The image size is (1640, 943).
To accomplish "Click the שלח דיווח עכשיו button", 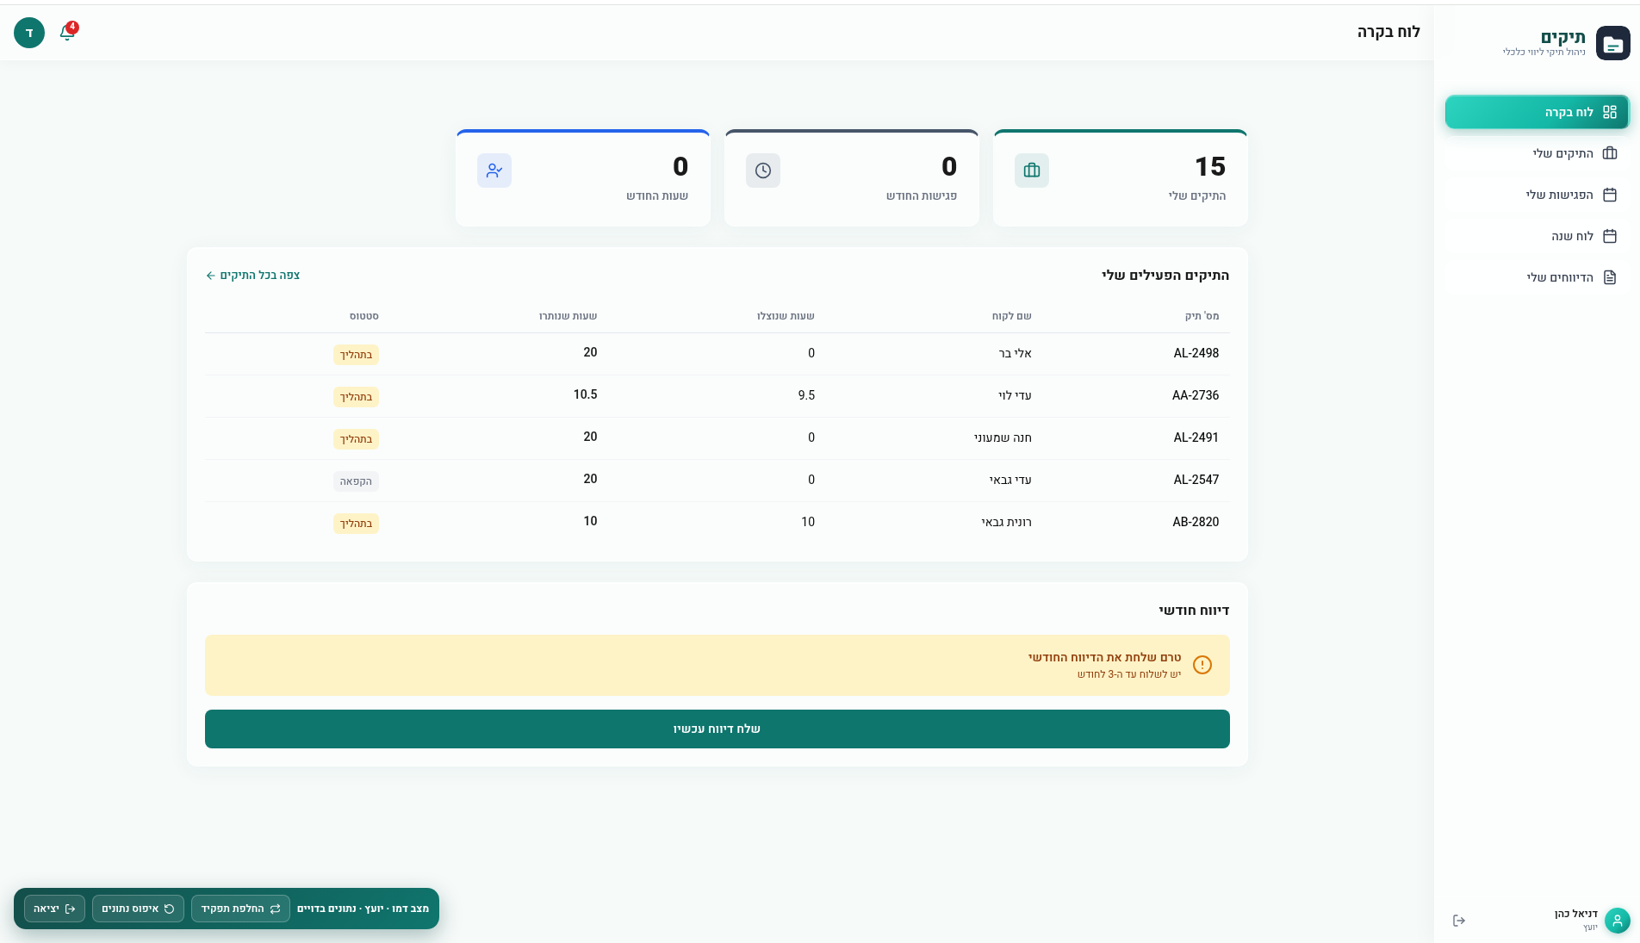I will click(x=717, y=729).
